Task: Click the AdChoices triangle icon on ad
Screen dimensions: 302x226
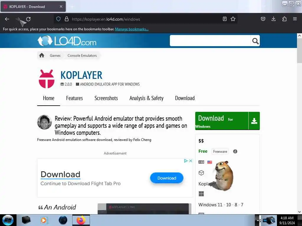Action: coord(186,161)
